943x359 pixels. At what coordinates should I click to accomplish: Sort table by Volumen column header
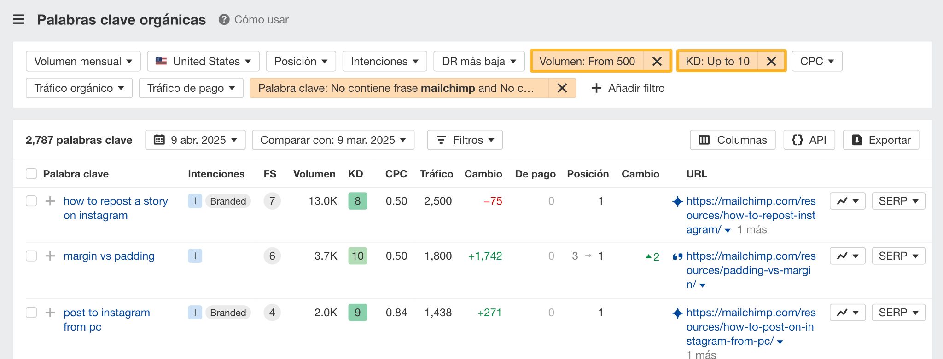314,174
